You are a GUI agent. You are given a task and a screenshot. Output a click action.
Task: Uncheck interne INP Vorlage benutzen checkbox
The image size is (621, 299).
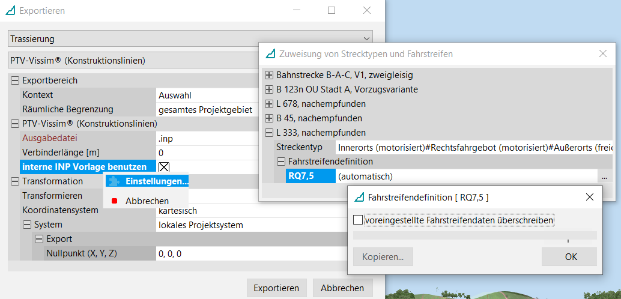click(163, 167)
